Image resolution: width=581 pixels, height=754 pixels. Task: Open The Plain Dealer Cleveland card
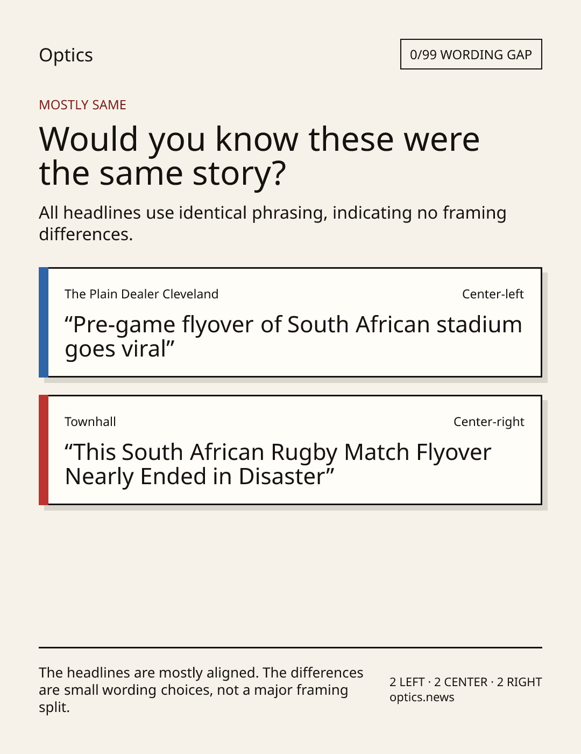pos(290,323)
